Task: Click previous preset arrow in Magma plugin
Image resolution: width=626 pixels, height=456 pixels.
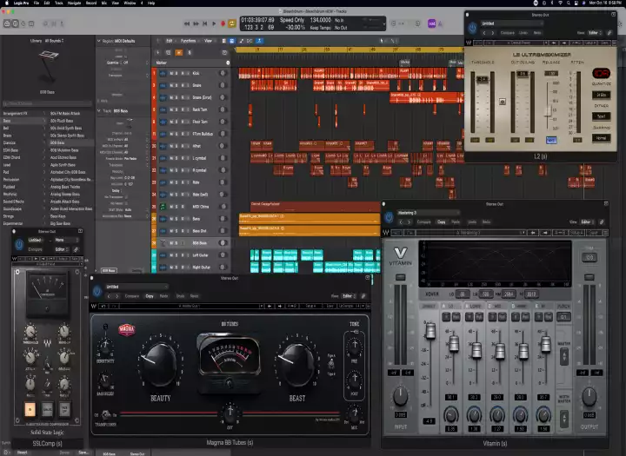Action: 109,296
